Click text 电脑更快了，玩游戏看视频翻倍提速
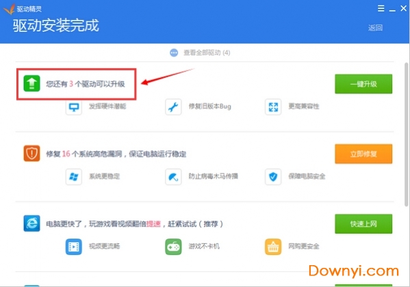 click(103, 224)
